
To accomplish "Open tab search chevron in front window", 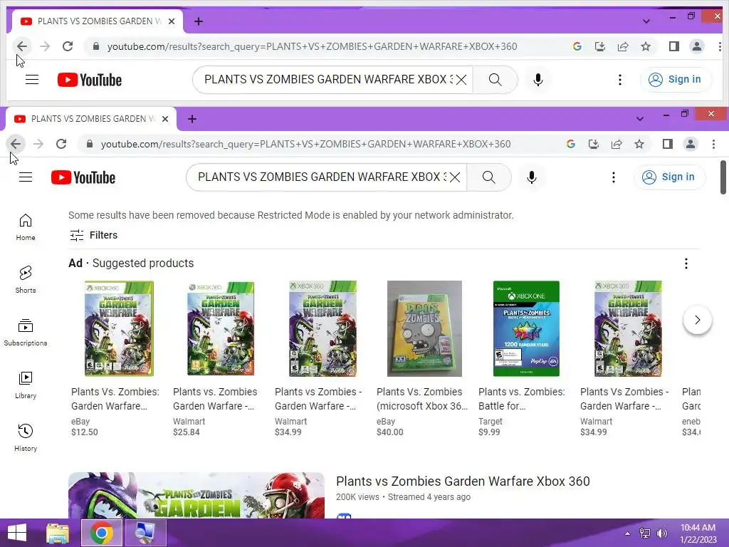I will tap(640, 119).
